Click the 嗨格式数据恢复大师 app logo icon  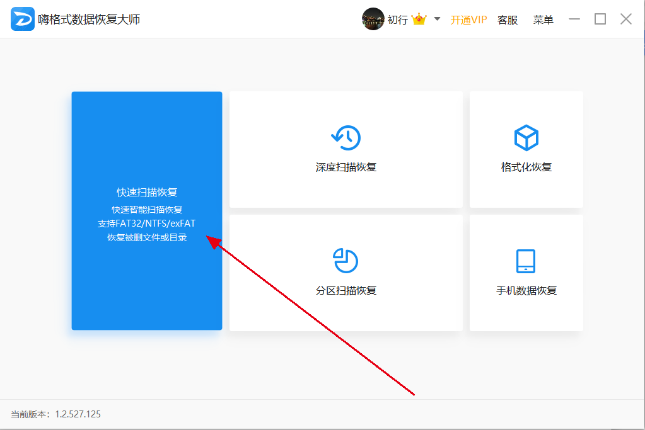23,19
